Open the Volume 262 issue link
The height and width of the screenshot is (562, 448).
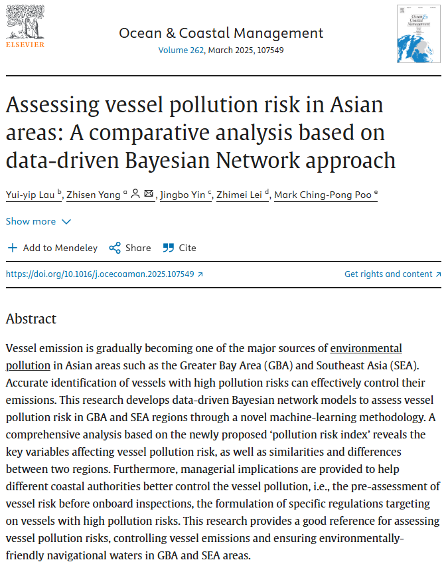pos(181,50)
